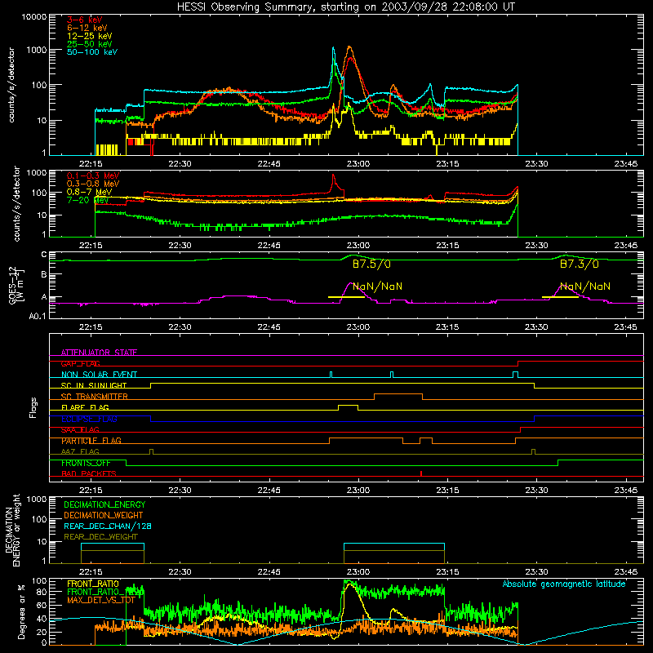
Task: Select the Flags vertical axis label
Action: (33, 407)
